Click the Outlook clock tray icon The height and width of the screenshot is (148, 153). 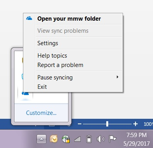click(x=54, y=139)
